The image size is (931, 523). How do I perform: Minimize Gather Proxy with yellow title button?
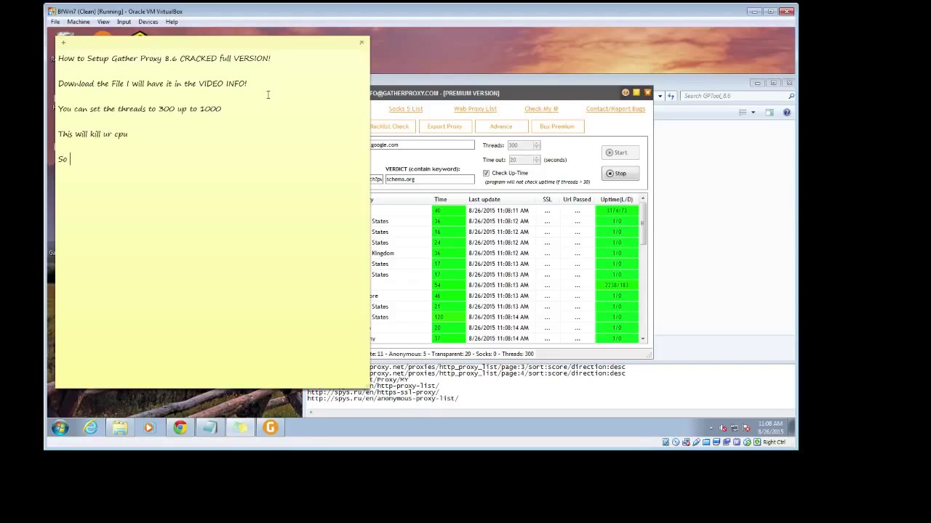click(x=636, y=93)
